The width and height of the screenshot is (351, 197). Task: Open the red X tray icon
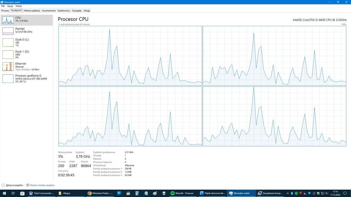click(301, 193)
